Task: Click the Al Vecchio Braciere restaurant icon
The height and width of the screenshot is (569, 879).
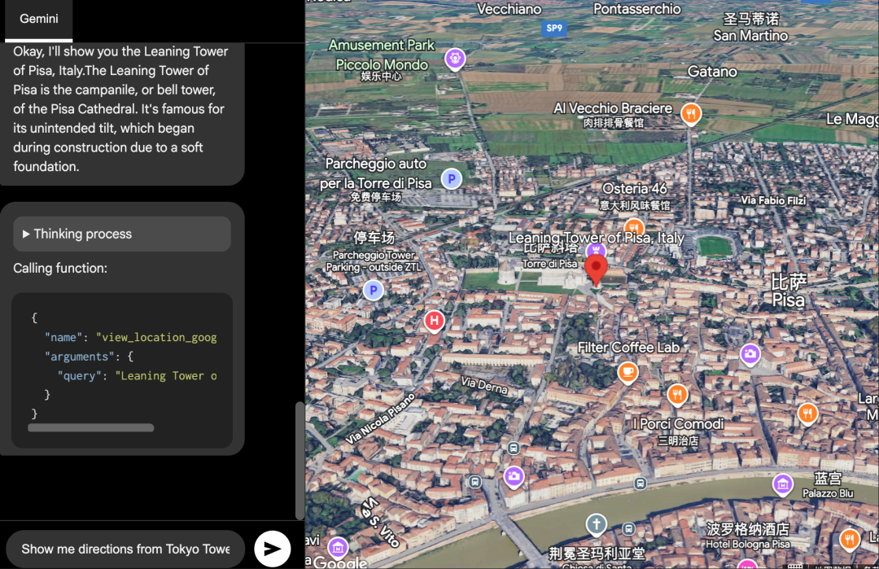Action: coord(690,114)
